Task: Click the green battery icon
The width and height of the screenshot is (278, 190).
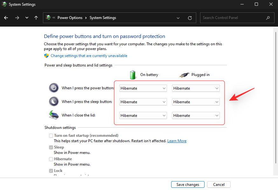Action: [133, 75]
